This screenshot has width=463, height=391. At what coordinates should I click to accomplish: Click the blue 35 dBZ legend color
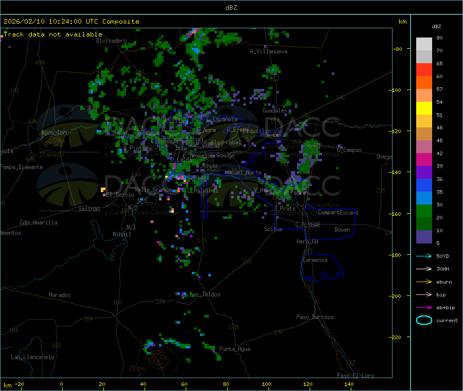424,185
